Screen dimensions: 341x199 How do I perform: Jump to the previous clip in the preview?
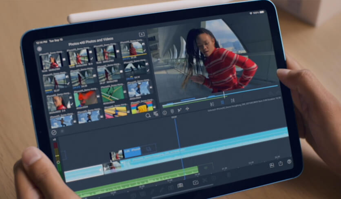click(212, 104)
